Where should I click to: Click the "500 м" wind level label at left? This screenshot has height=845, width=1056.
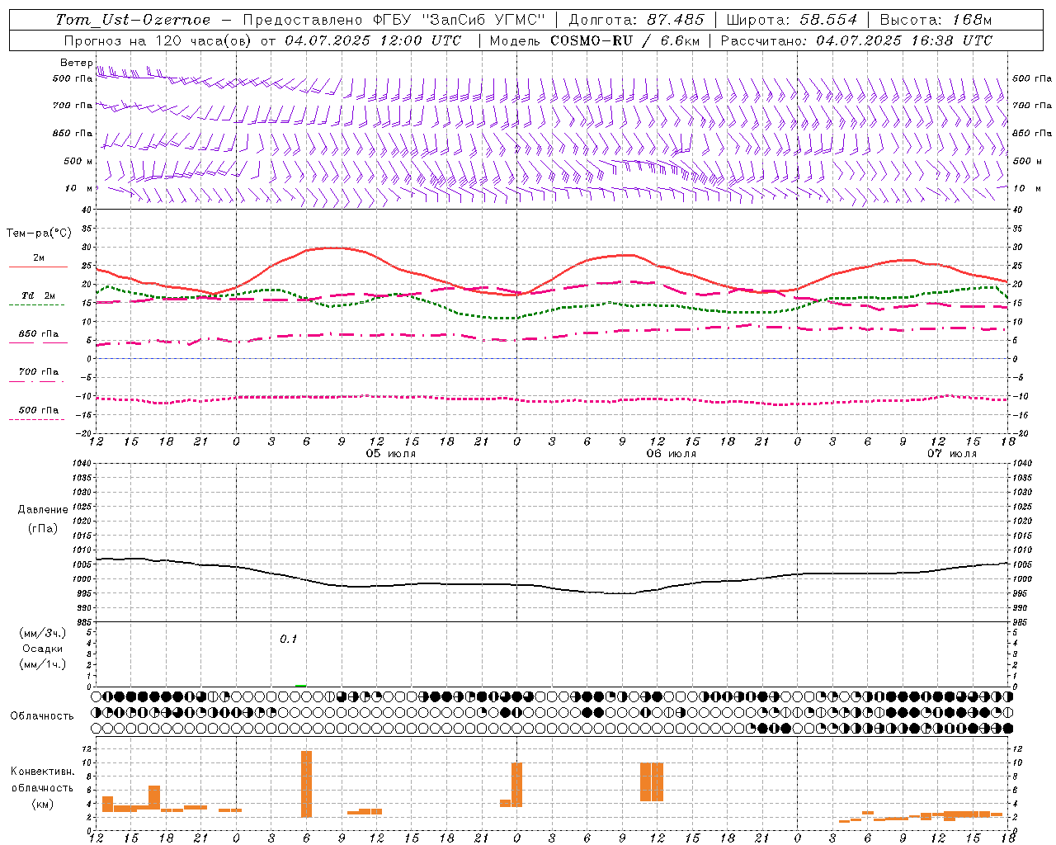point(78,161)
